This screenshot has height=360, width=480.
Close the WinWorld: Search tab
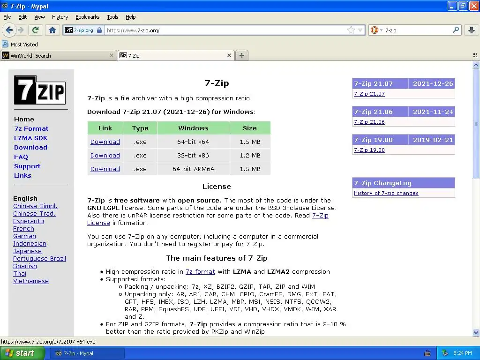coord(112,55)
